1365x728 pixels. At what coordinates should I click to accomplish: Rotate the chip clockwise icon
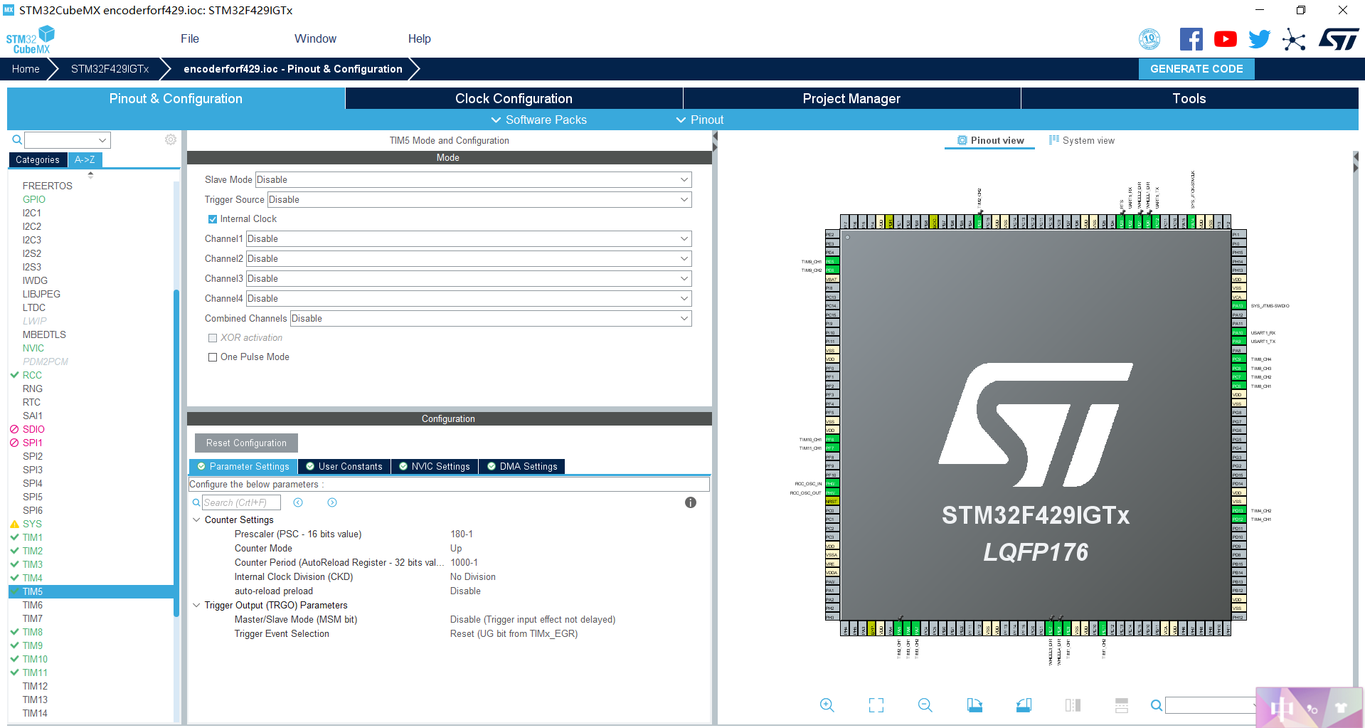974,705
